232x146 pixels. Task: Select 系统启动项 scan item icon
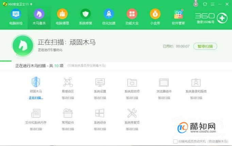(132, 83)
